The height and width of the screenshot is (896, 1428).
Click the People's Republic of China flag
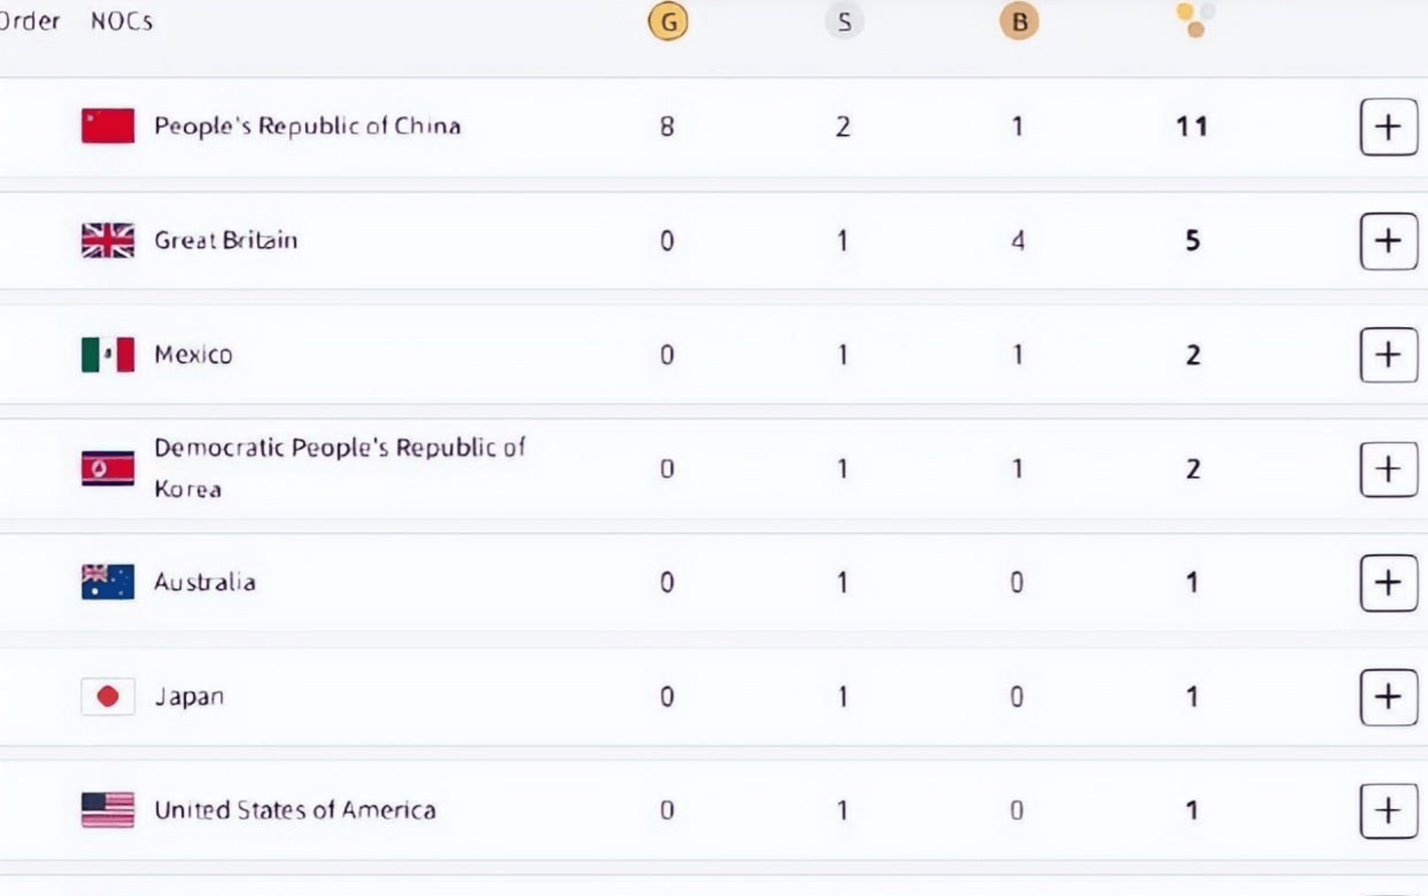(x=108, y=126)
